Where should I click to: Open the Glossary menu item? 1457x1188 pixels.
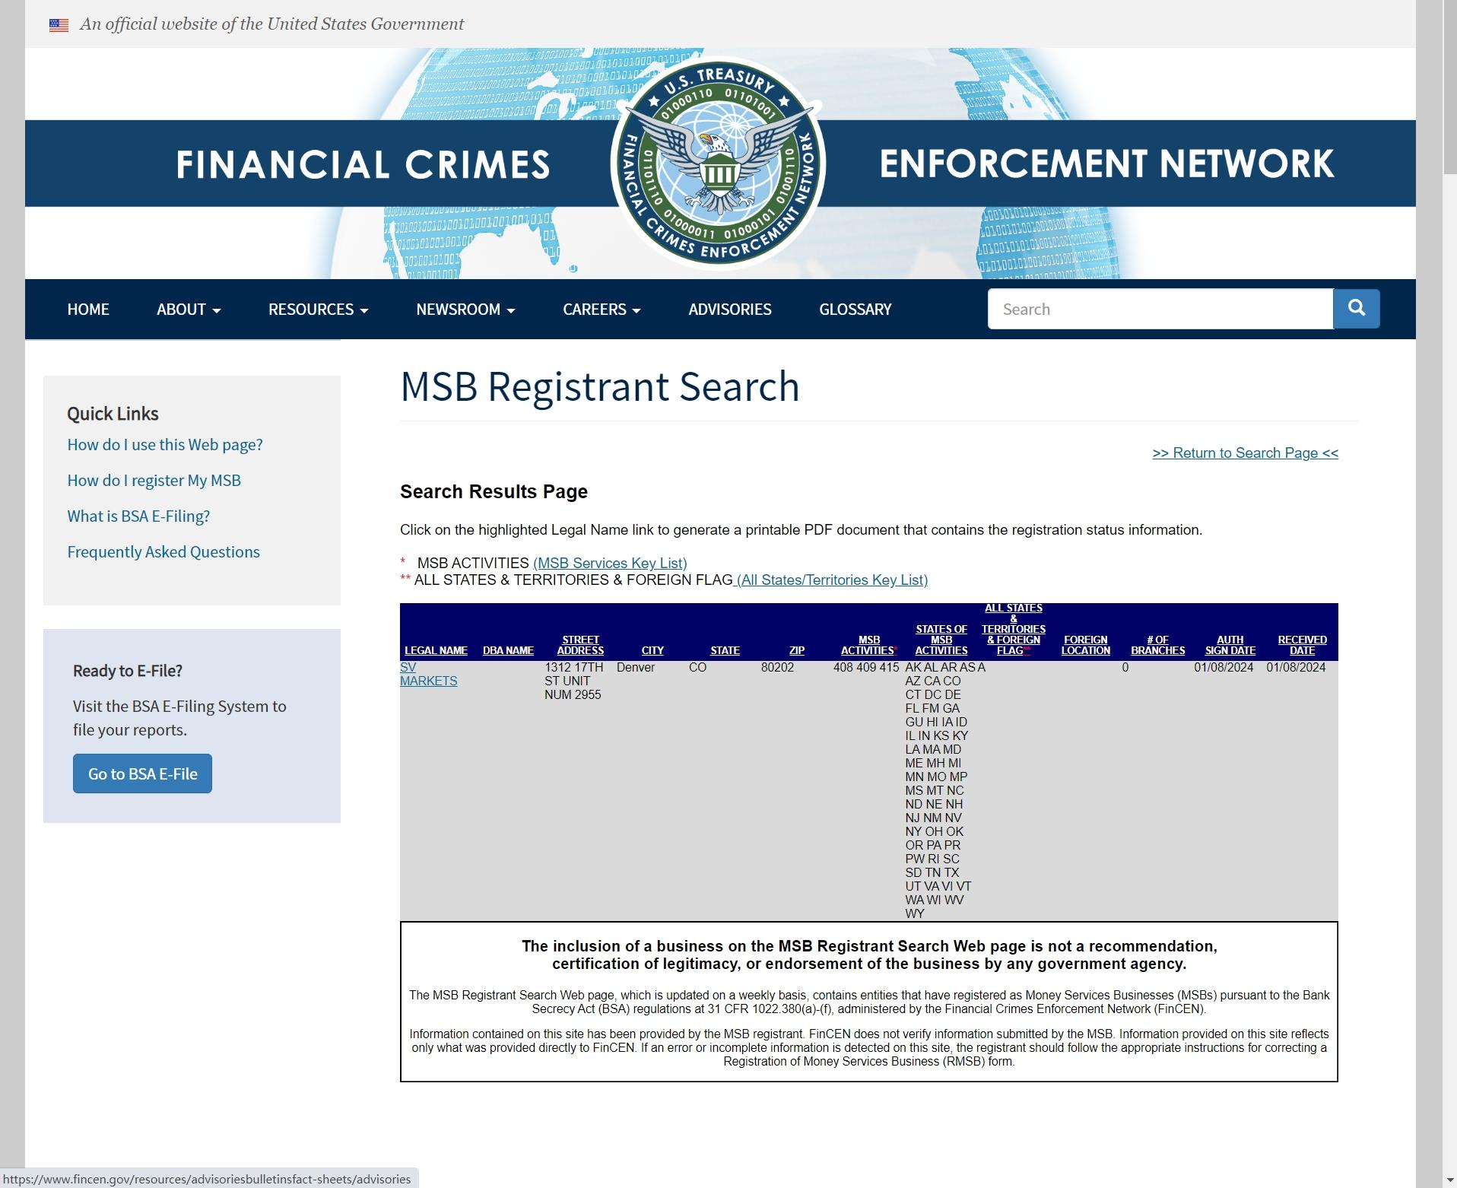tap(855, 310)
